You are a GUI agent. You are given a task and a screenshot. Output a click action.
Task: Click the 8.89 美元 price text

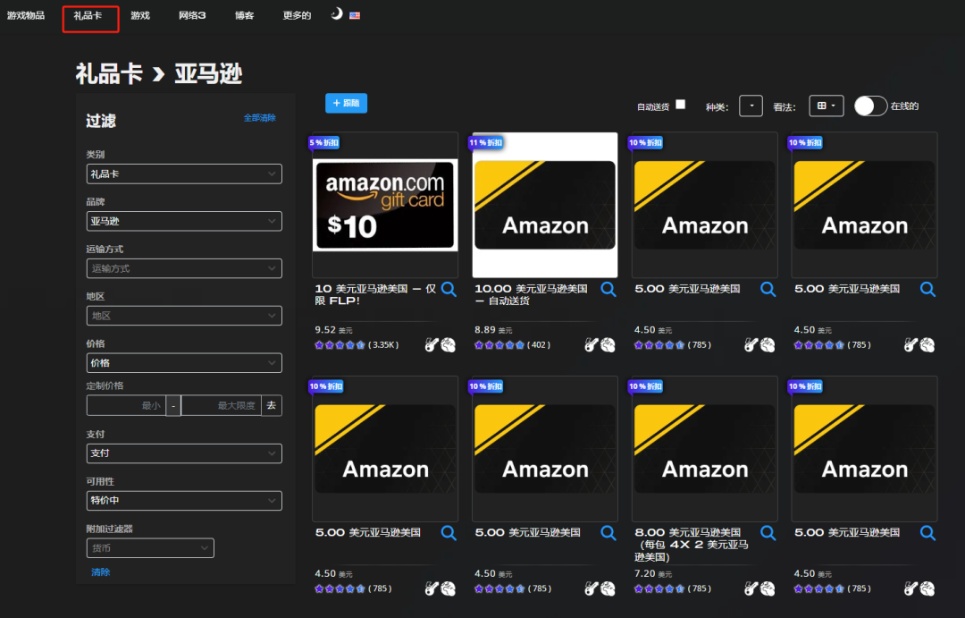point(493,330)
